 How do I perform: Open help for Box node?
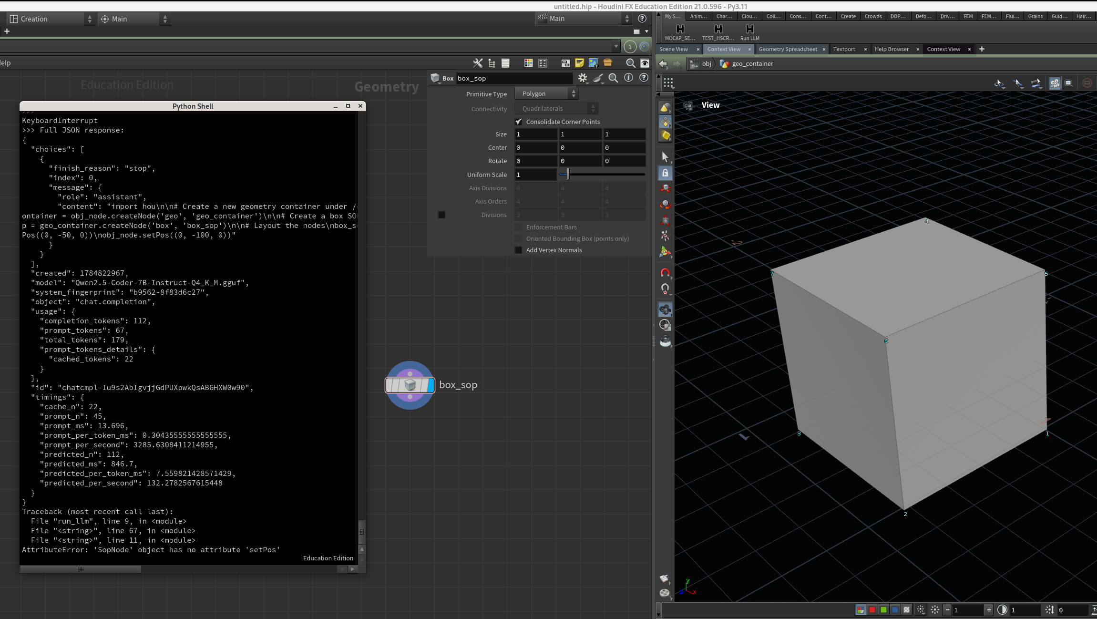click(x=644, y=78)
